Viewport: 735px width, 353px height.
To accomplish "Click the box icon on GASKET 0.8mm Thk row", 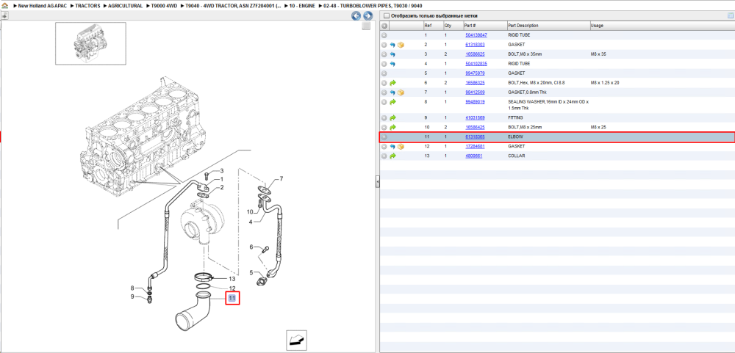I will pyautogui.click(x=401, y=92).
